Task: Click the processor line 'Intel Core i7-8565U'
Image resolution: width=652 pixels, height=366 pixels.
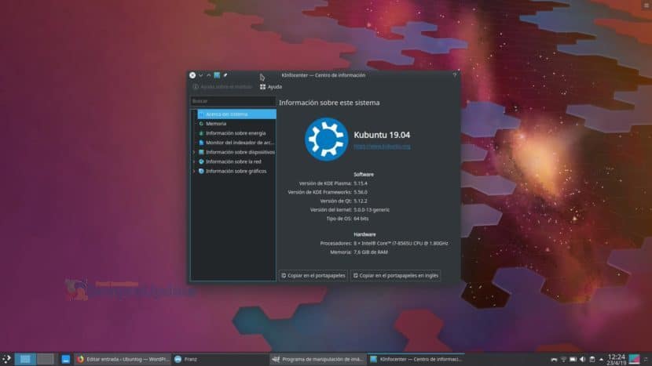Action: [401, 244]
